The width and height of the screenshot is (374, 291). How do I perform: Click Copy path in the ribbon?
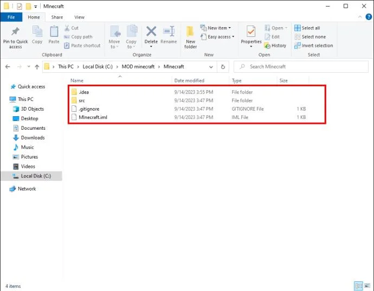tap(78, 37)
